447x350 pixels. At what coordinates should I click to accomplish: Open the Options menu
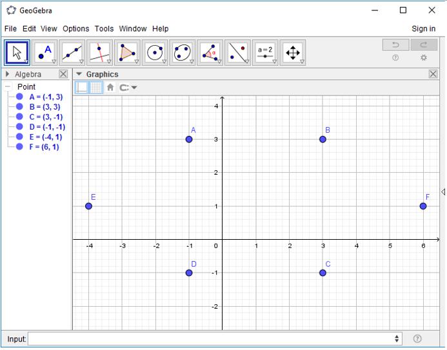[75, 28]
